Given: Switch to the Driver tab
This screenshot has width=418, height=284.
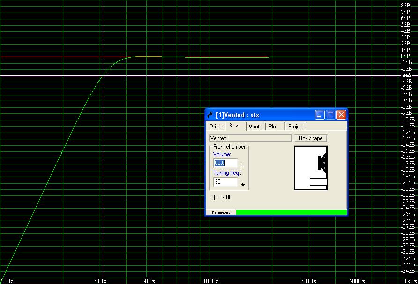Looking at the screenshot, I should [x=216, y=127].
